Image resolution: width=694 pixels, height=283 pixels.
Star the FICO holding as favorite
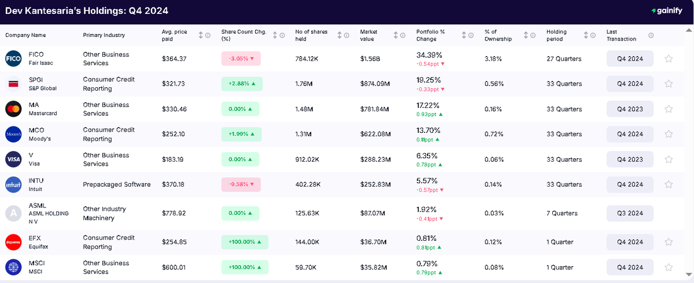coord(669,59)
